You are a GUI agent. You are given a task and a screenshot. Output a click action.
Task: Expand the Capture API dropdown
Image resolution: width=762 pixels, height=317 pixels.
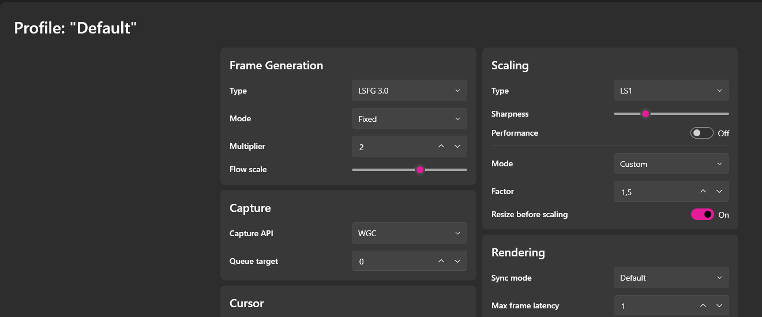409,233
